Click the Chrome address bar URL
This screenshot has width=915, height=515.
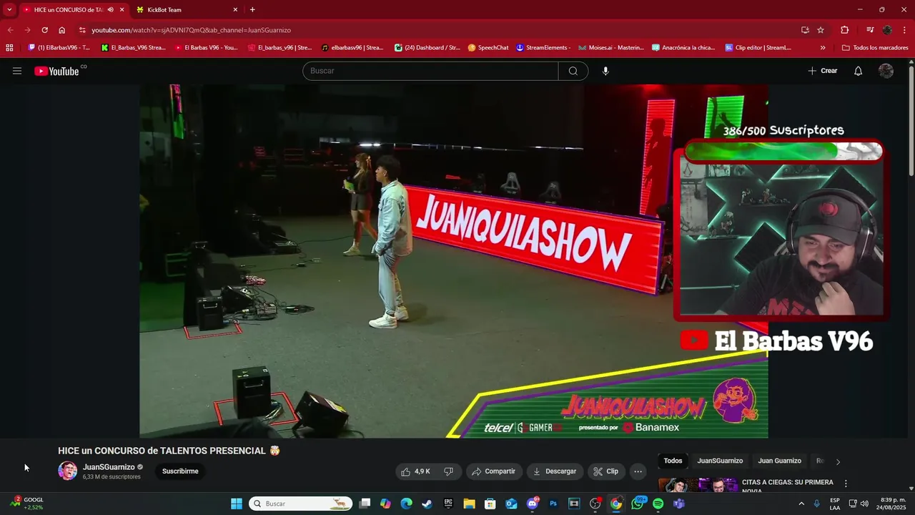(x=191, y=30)
